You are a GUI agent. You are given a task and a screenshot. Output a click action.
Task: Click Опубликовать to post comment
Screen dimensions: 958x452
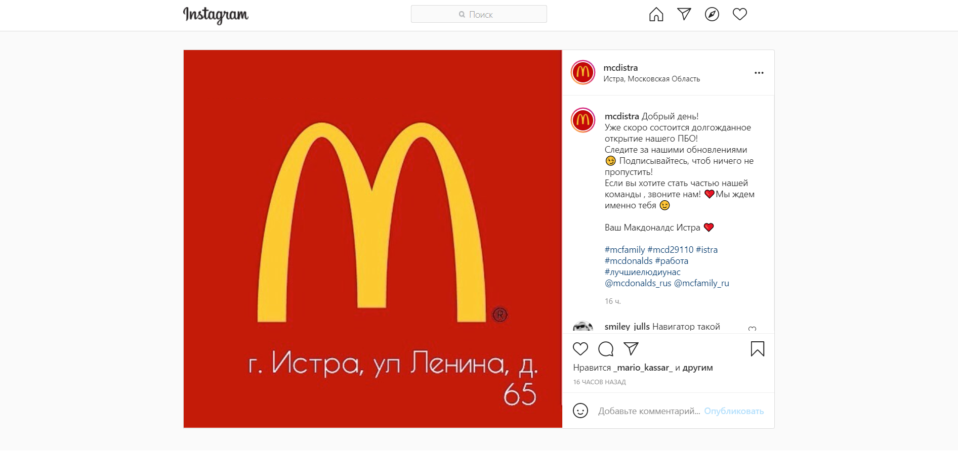[x=734, y=411]
